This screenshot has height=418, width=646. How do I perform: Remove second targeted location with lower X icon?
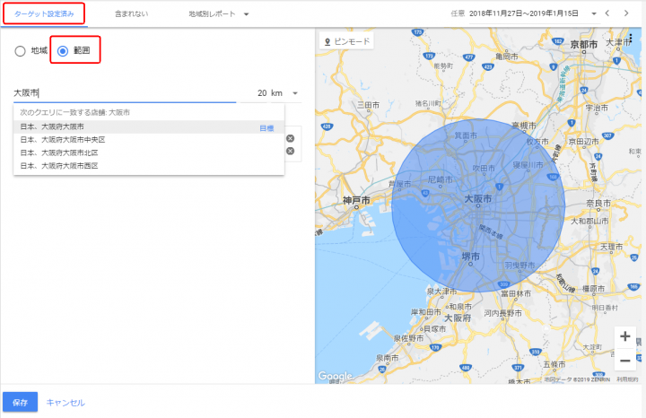(291, 151)
